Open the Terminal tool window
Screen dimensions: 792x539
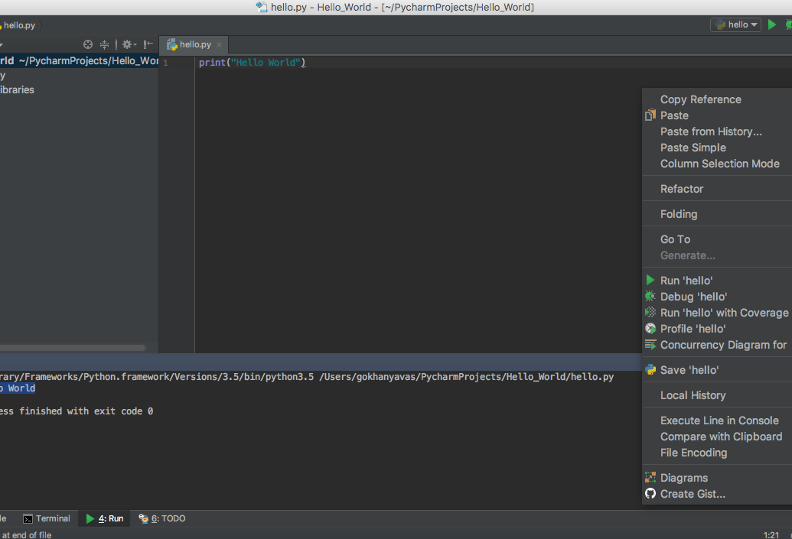pos(47,518)
